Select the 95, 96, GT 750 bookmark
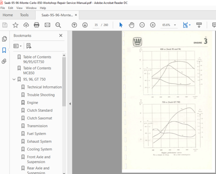The width and height of the screenshot is (216, 174). coord(34,79)
